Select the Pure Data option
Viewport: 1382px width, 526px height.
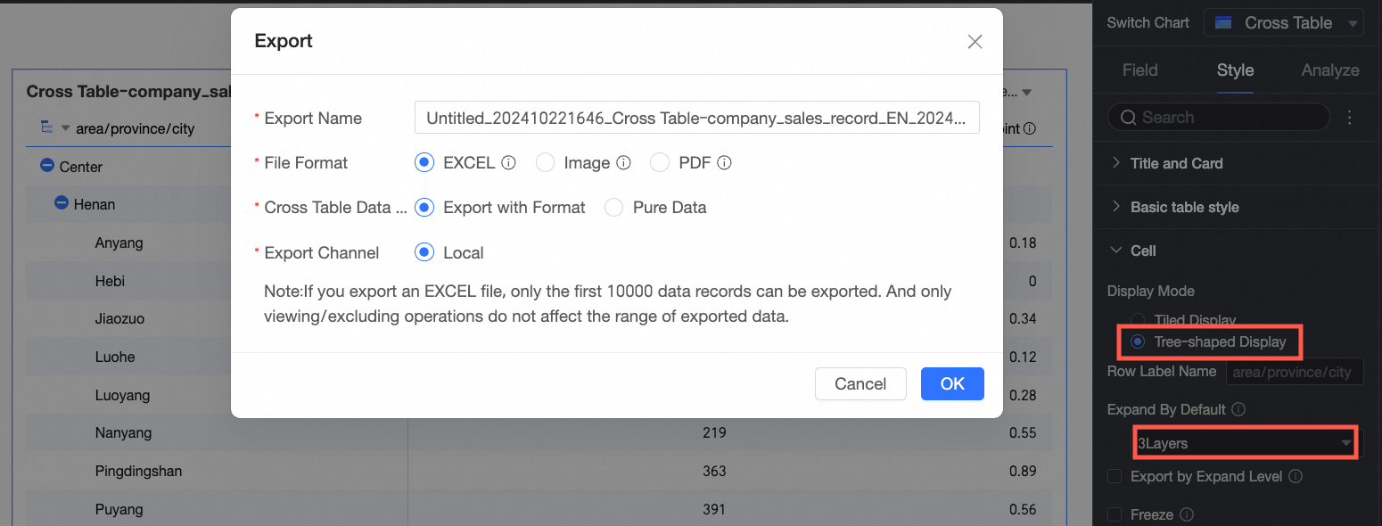click(x=613, y=208)
